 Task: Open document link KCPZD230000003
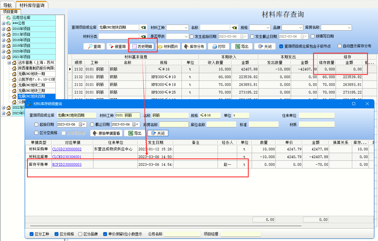[x=67, y=164]
